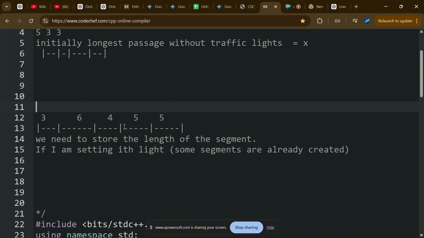Switch to the first ChatGPT pinned tab
Viewport: 424px width, 238px height.
20,7
